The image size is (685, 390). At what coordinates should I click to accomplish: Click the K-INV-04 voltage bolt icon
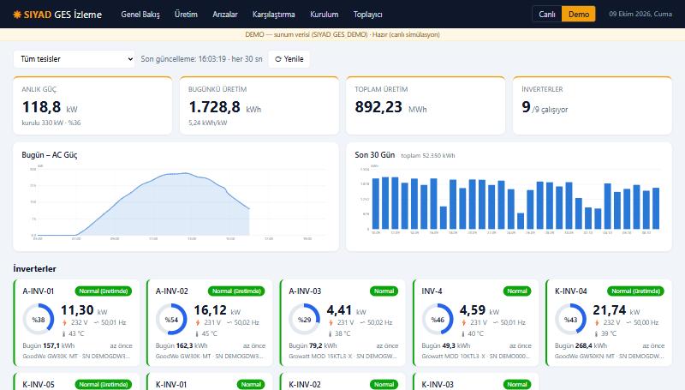point(597,322)
